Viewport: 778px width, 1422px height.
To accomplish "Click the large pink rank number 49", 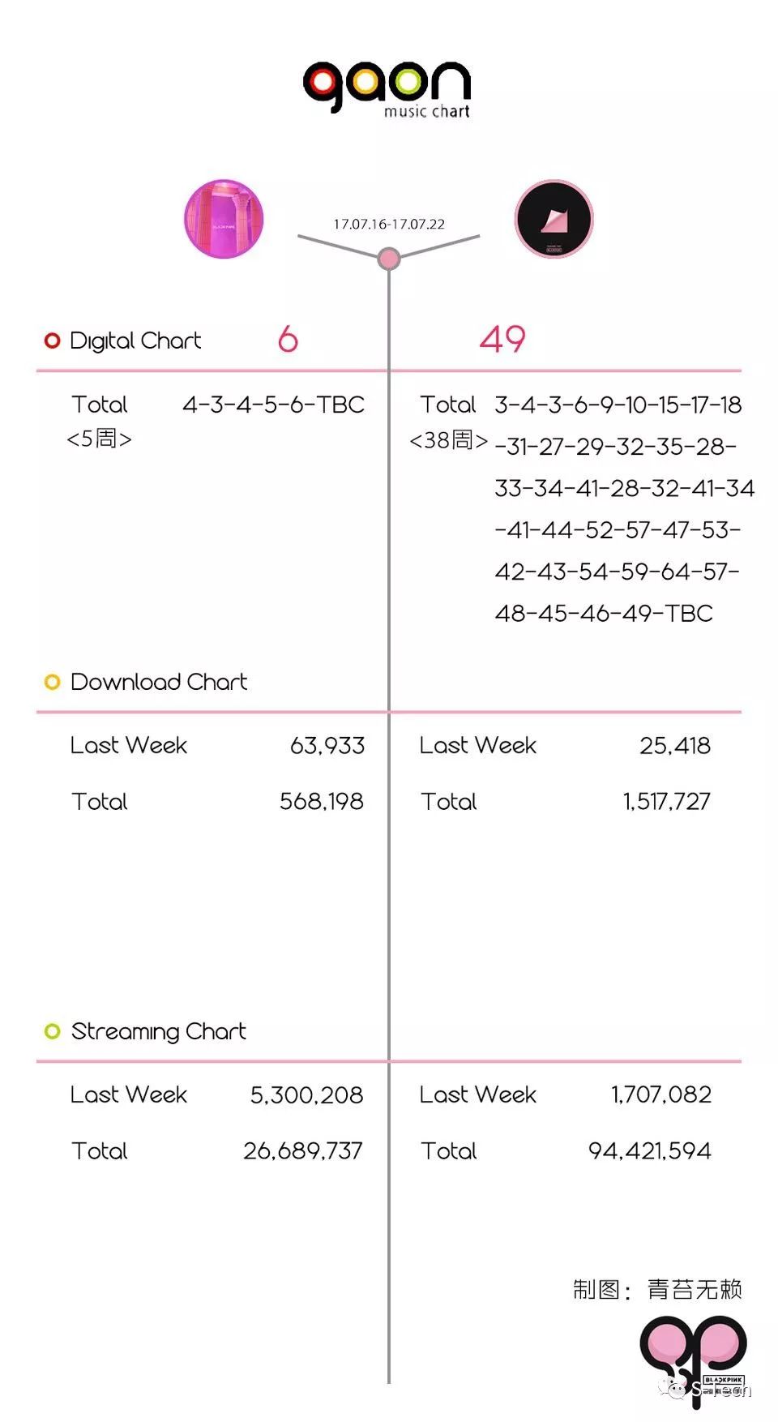I will pos(502,339).
